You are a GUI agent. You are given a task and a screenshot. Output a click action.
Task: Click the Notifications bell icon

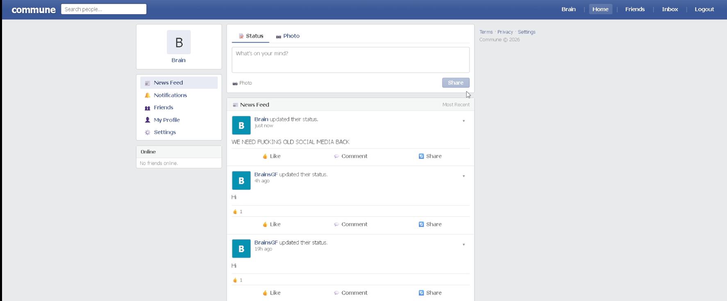(x=148, y=95)
